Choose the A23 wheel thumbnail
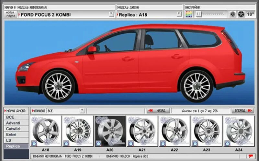 tap(207, 131)
